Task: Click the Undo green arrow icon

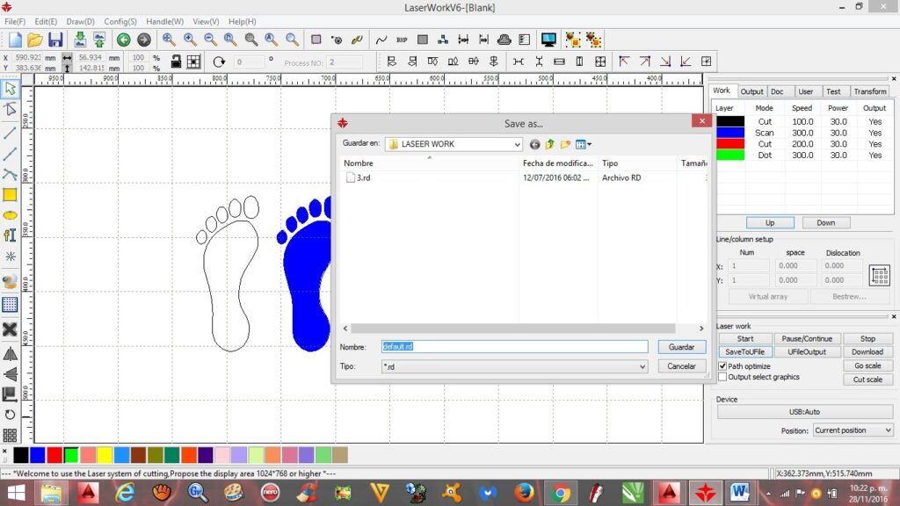Action: [x=123, y=40]
